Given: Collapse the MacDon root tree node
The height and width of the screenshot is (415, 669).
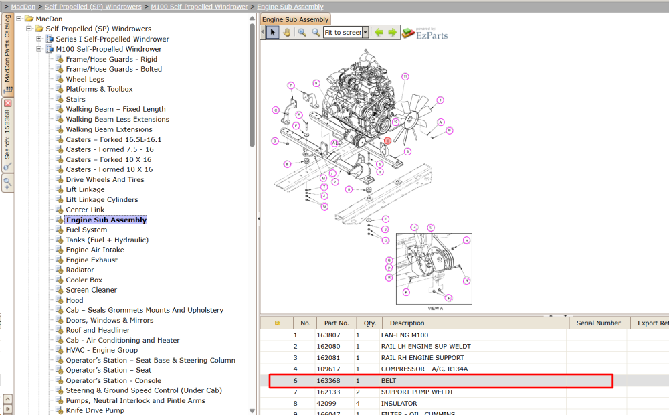Looking at the screenshot, I should pyautogui.click(x=19, y=19).
